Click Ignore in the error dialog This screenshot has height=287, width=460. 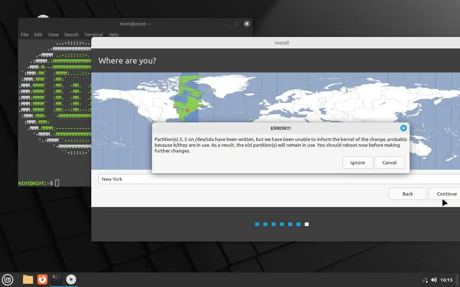tap(357, 163)
